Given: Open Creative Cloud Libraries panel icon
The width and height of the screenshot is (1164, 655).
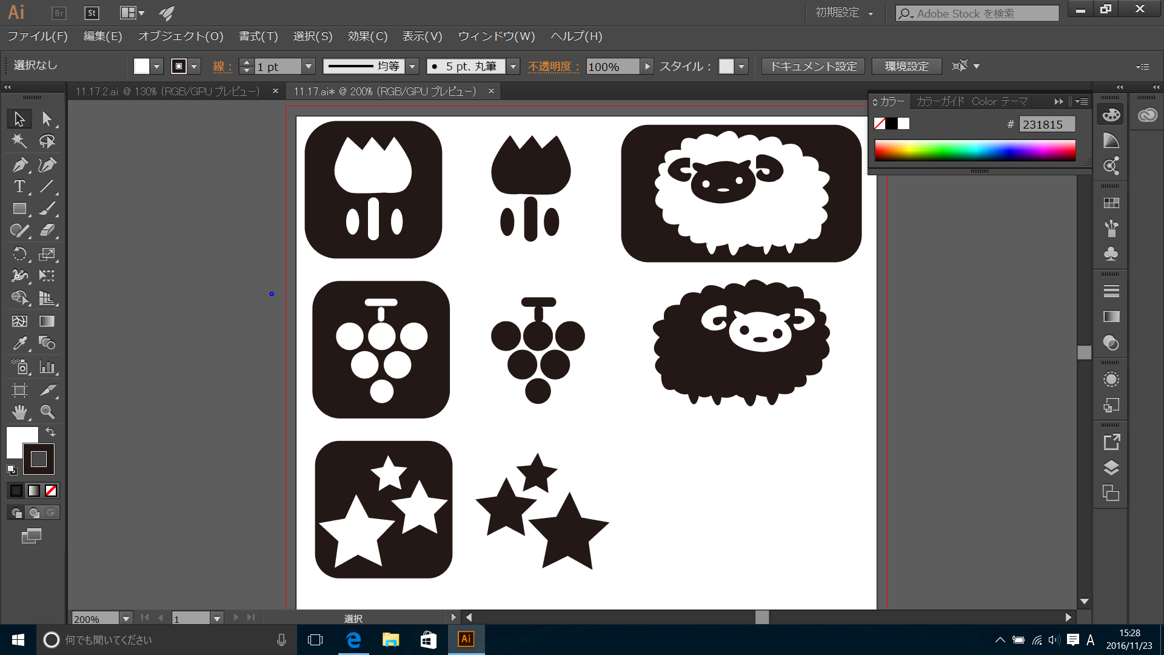Looking at the screenshot, I should click(x=1147, y=115).
